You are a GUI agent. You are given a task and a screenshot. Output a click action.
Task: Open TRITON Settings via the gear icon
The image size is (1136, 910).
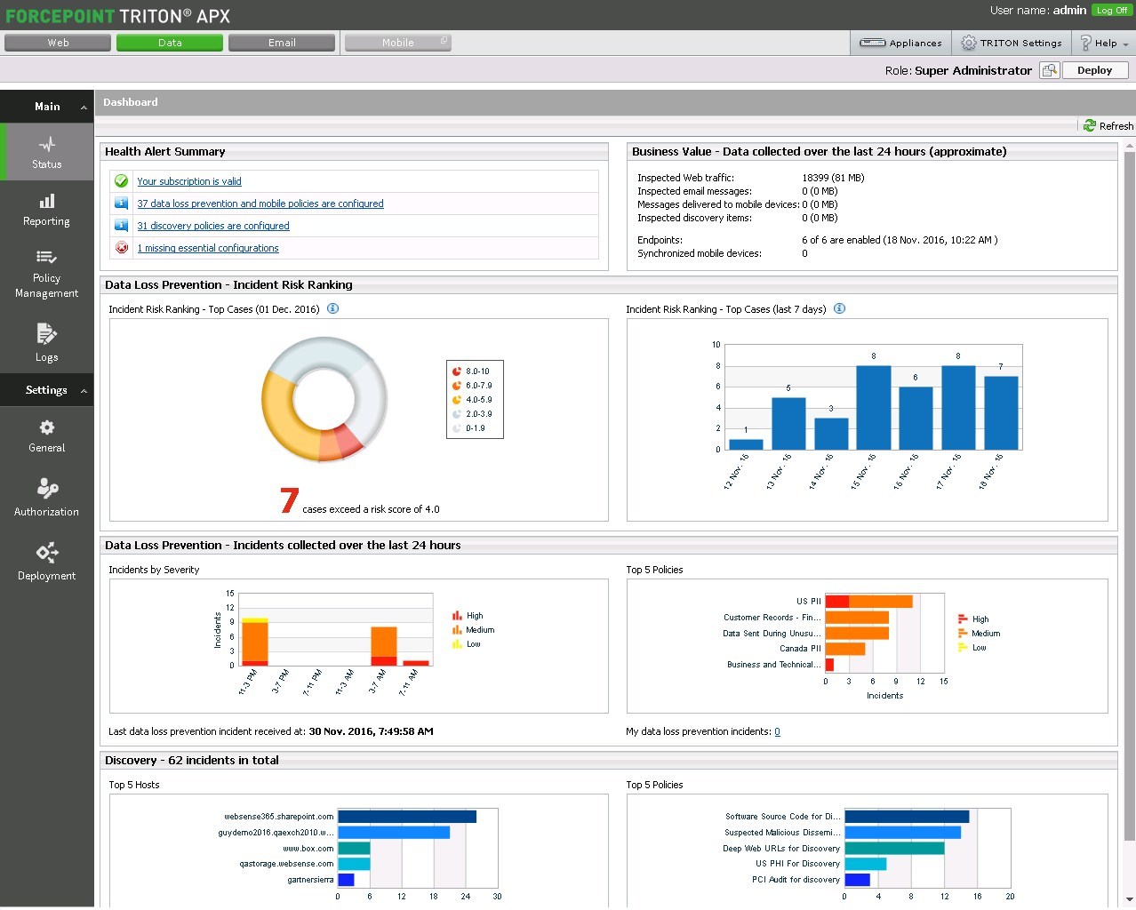click(1011, 42)
